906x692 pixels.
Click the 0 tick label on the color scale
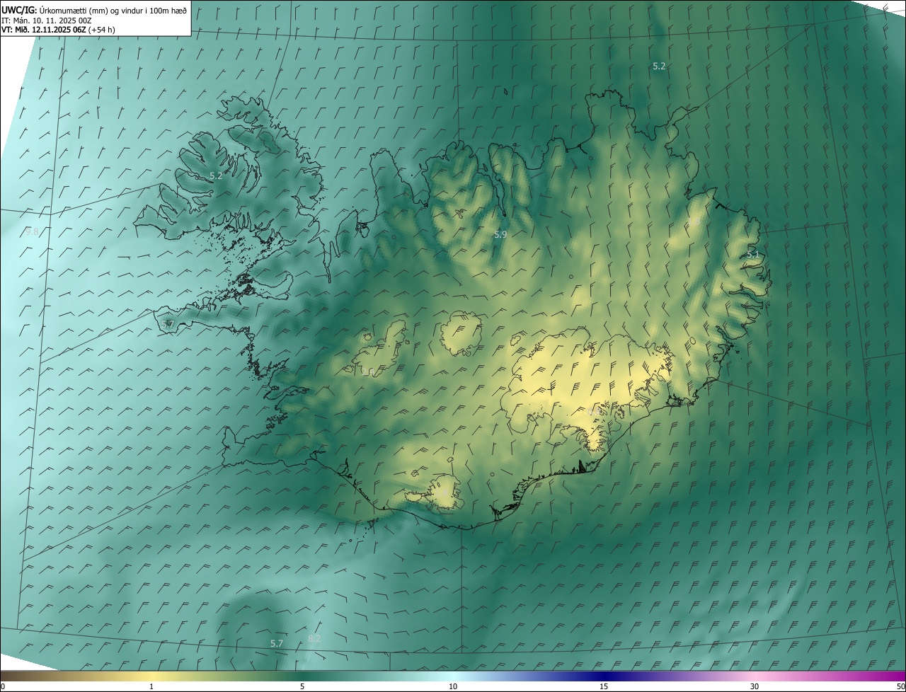[3, 686]
